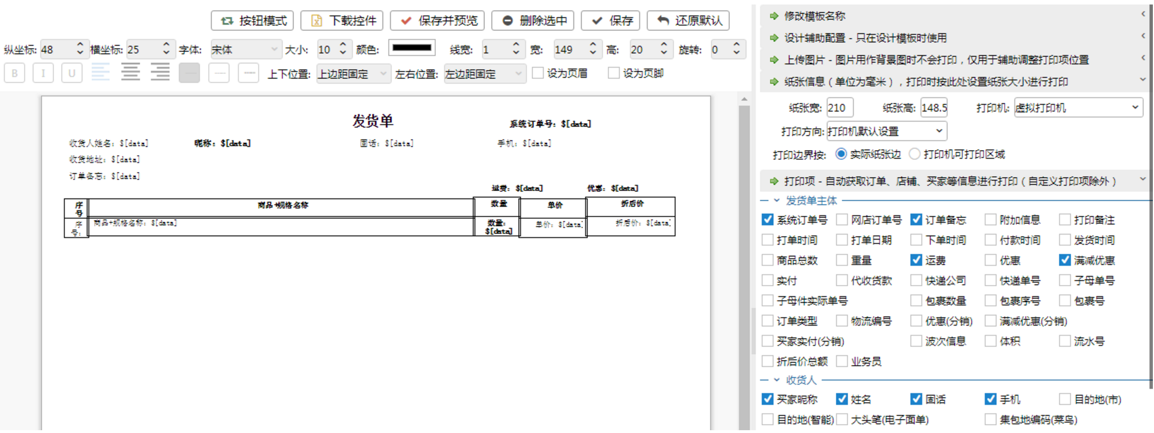The height and width of the screenshot is (433, 1154).
Task: Click 还原默认 button
Action: 689,21
